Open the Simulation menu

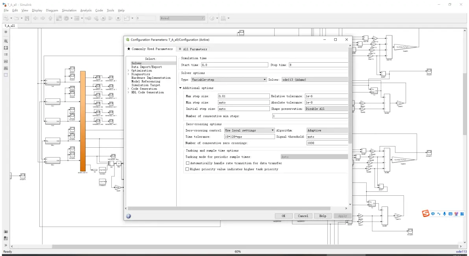point(69,10)
